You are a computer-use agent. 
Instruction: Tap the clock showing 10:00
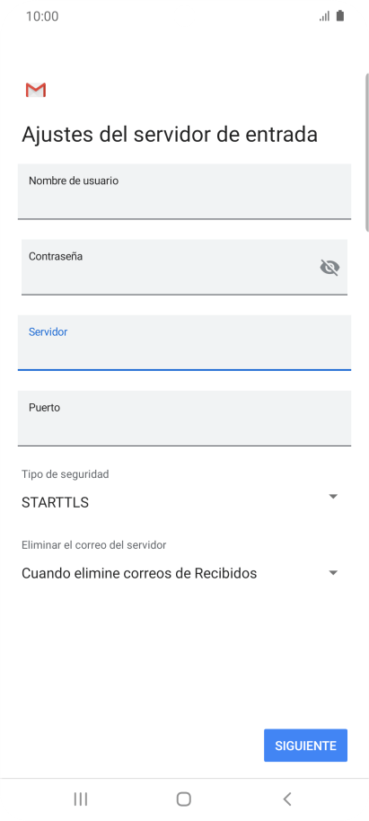pos(42,16)
